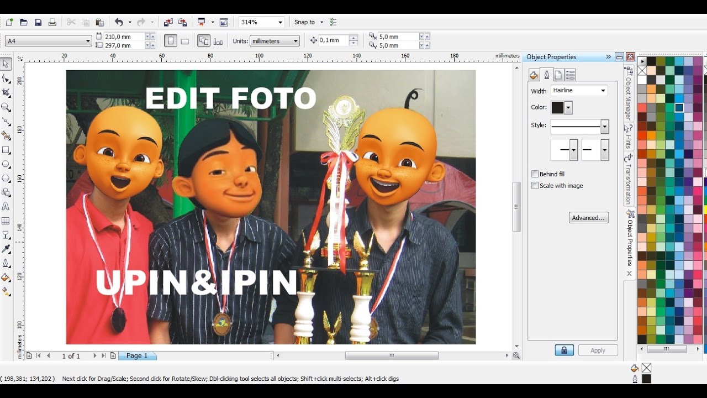Click the Export icon
This screenshot has height=398, width=707.
182,22
